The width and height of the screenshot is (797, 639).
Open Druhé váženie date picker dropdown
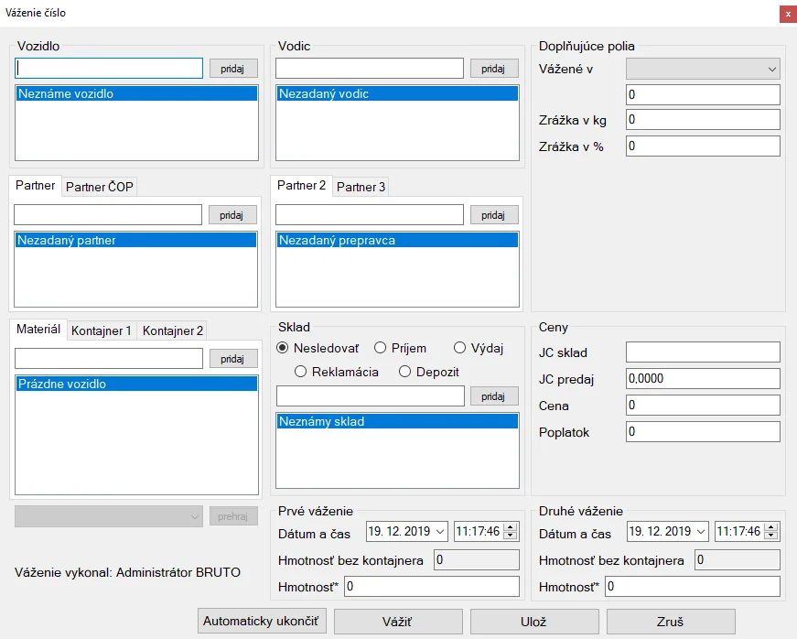702,532
